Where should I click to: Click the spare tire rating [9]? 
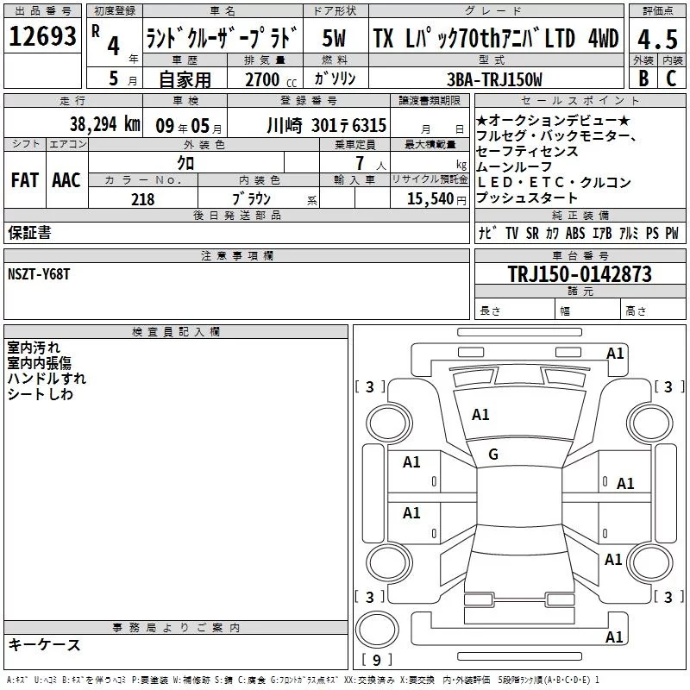[377, 660]
